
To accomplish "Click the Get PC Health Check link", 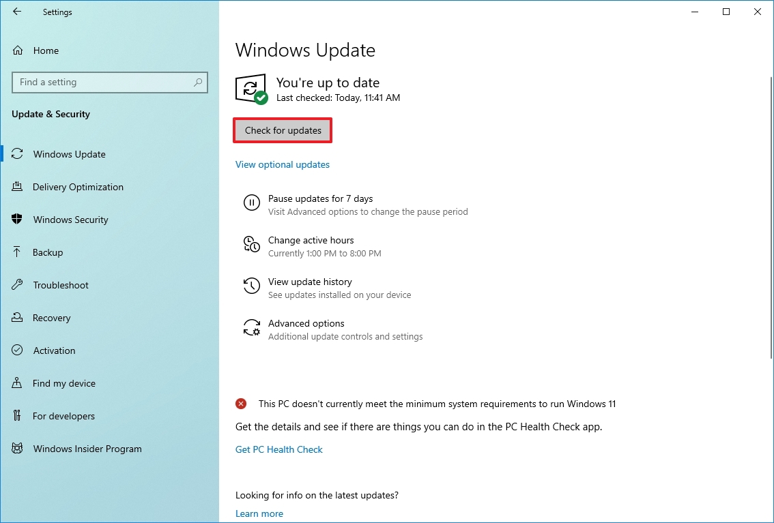I will click(278, 449).
